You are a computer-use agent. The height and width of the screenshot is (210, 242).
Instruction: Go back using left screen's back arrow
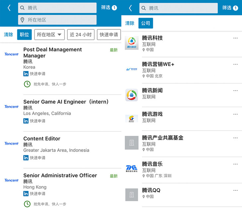coord(9,8)
